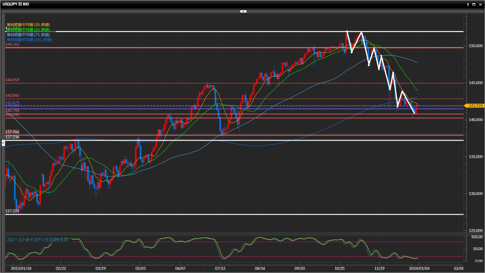
Task: Close the USD/JPY chart window
Action: pyautogui.click(x=480, y=5)
